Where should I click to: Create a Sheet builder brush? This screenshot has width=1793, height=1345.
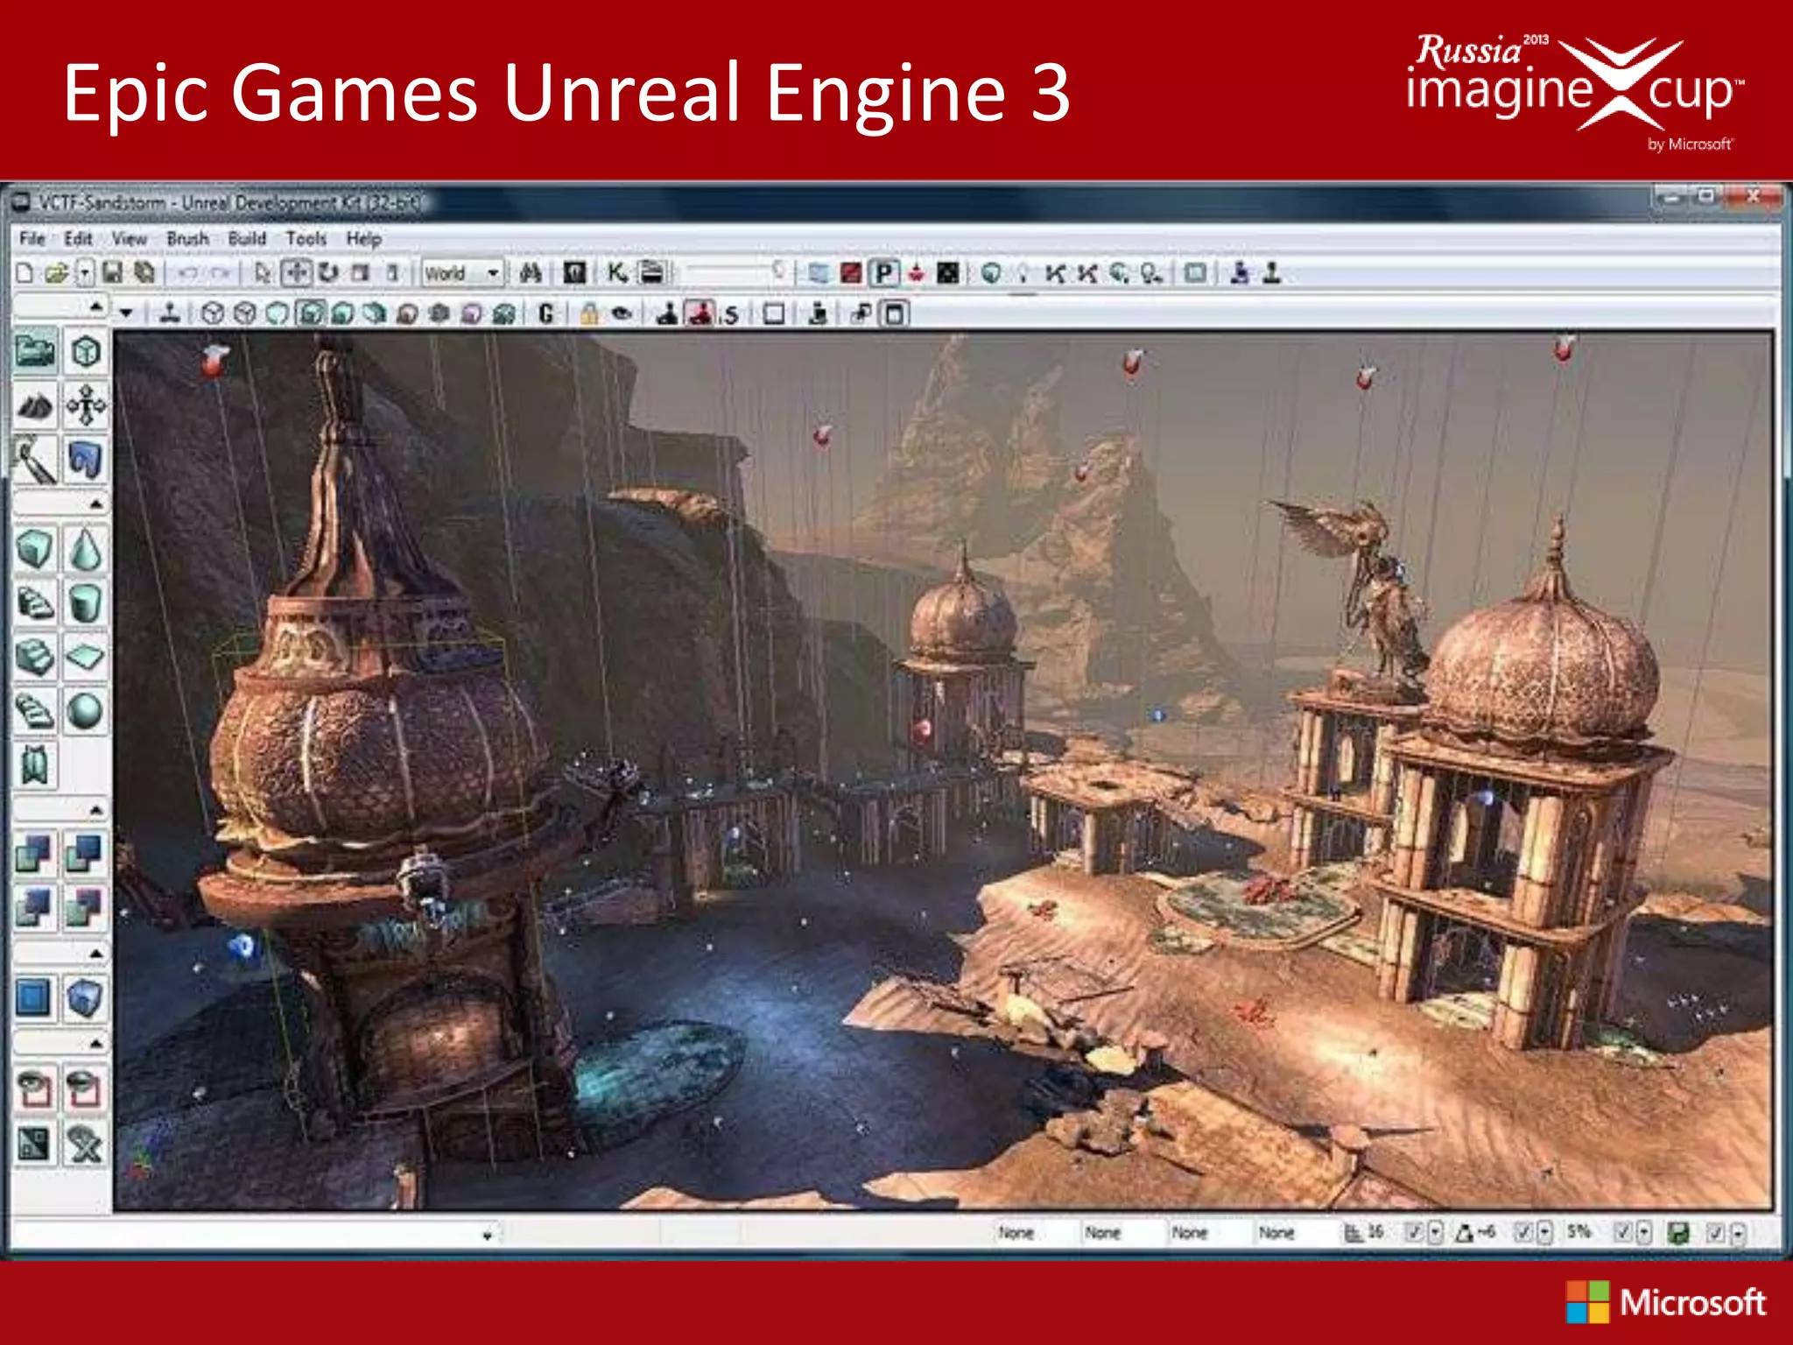(85, 657)
